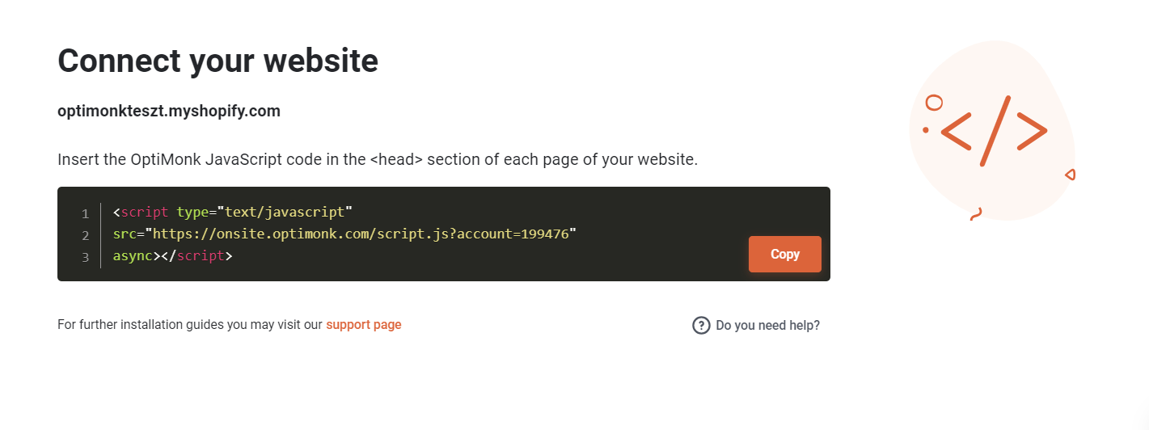Click the forward slash in the illustration
The image size is (1149, 430).
pos(995,131)
